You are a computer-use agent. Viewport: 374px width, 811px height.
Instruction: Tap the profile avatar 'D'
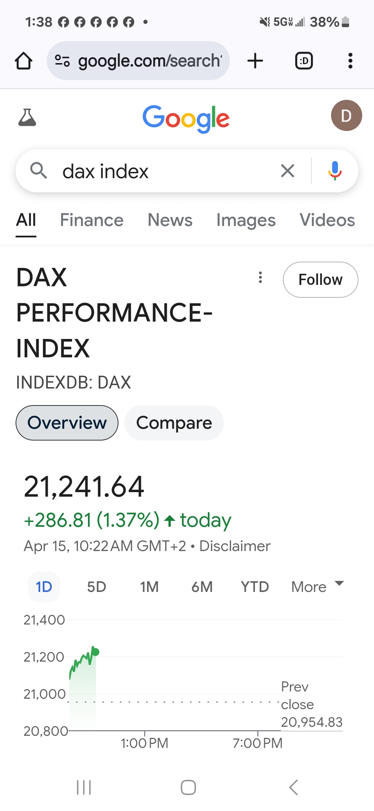(346, 116)
